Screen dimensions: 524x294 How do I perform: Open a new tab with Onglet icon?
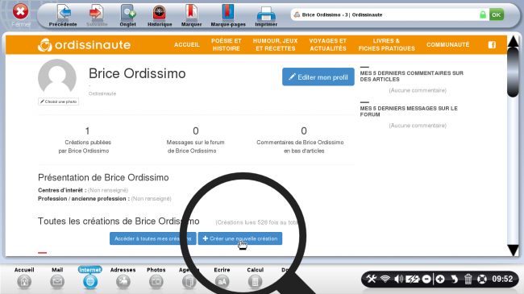[128, 13]
